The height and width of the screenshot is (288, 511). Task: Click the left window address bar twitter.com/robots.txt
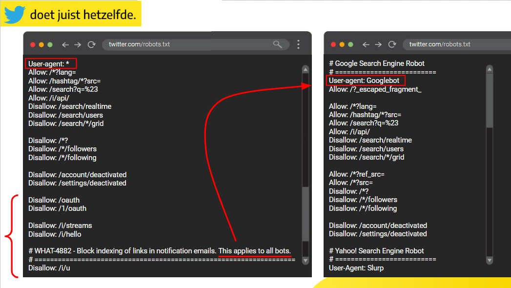[196, 44]
